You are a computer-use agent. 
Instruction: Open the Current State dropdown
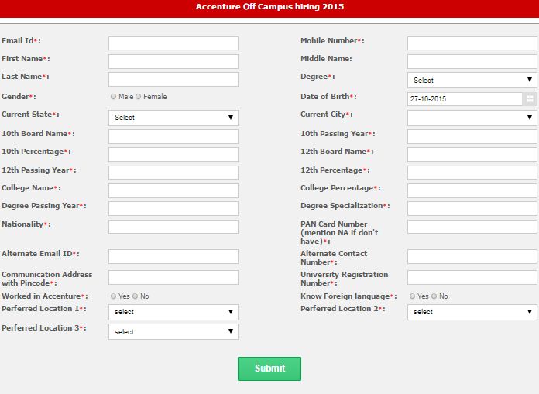pyautogui.click(x=173, y=118)
